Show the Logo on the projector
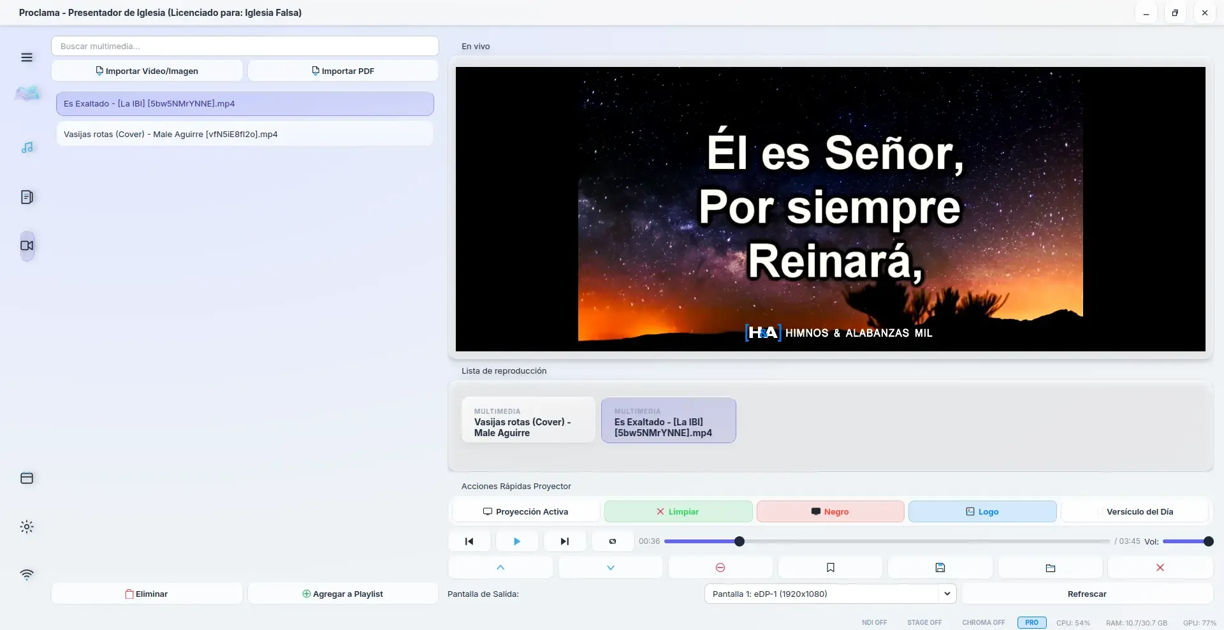 (x=982, y=511)
